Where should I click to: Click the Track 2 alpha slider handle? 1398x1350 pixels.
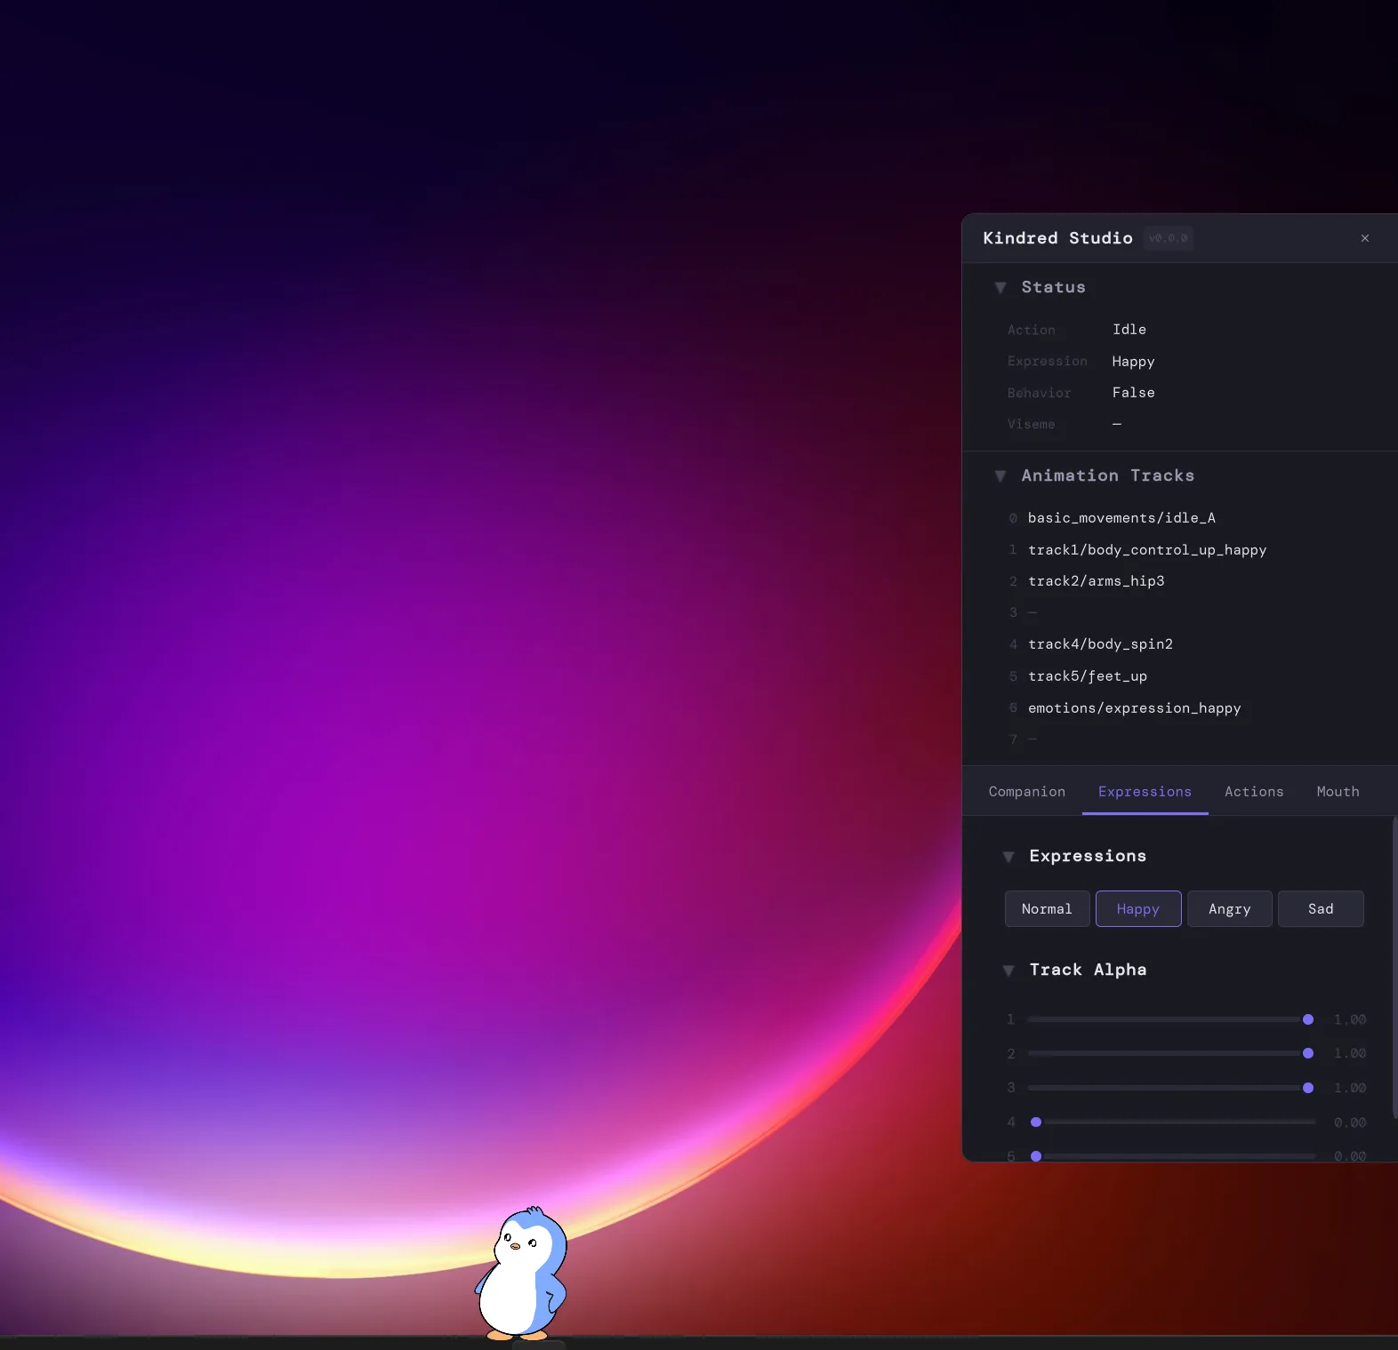pos(1307,1053)
